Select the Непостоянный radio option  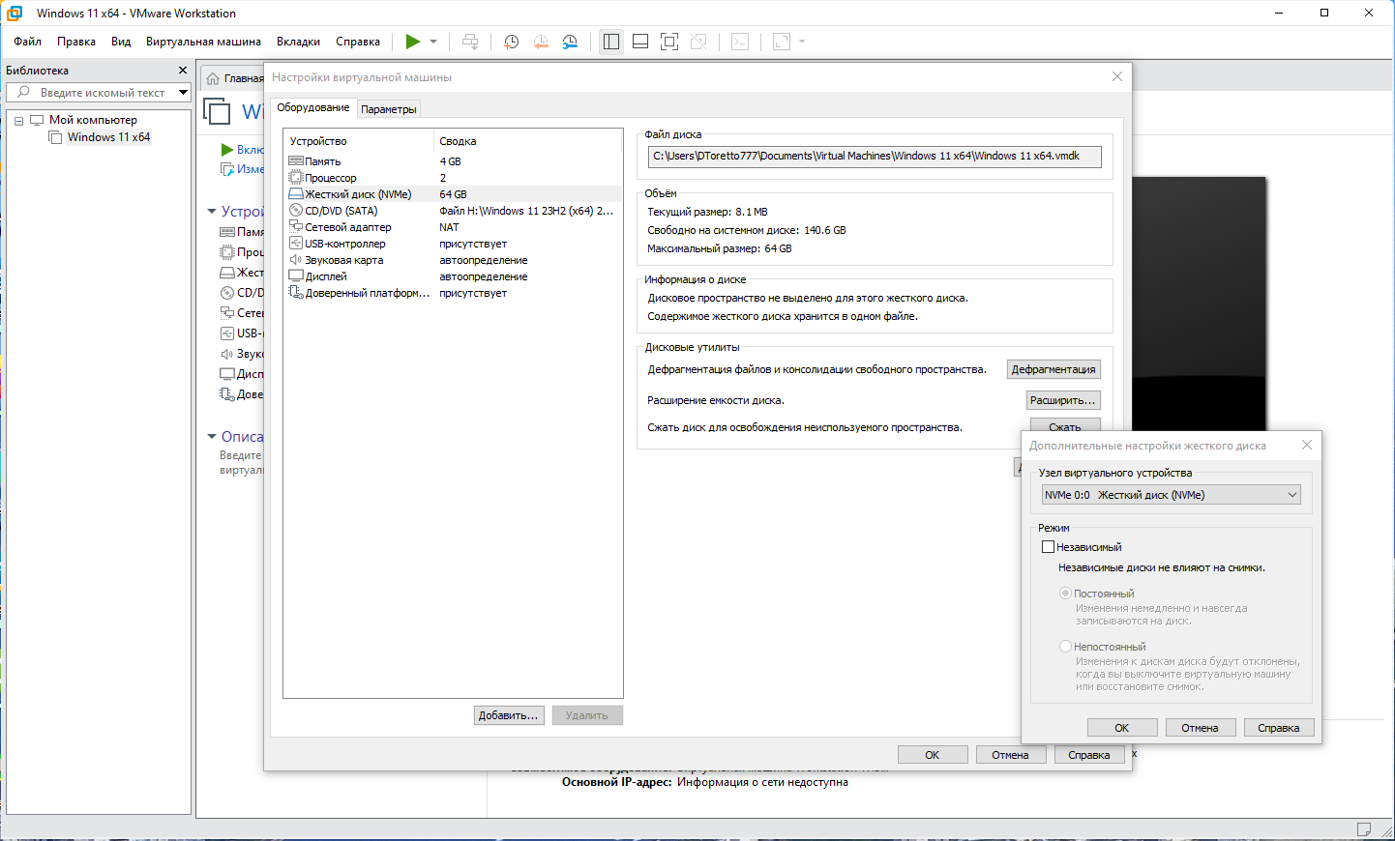1065,647
